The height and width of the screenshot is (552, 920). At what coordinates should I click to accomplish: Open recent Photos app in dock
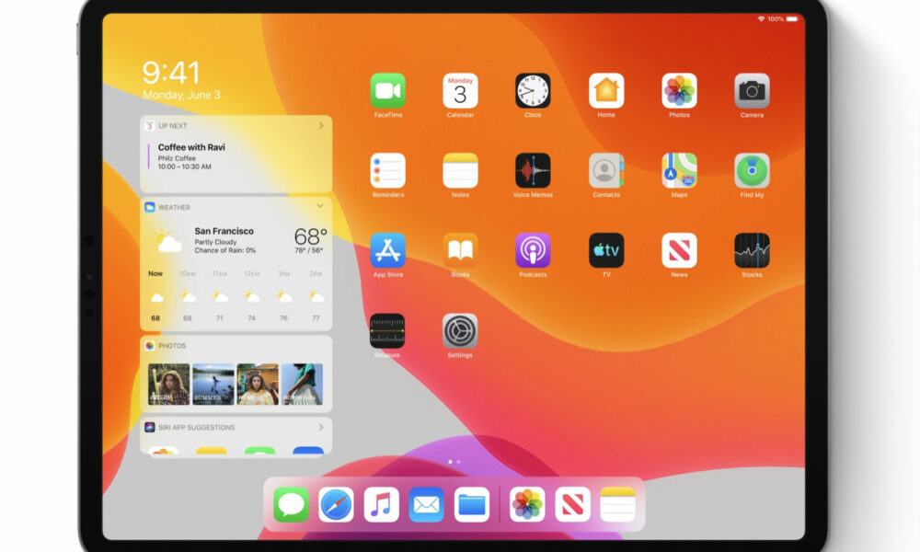(527, 504)
